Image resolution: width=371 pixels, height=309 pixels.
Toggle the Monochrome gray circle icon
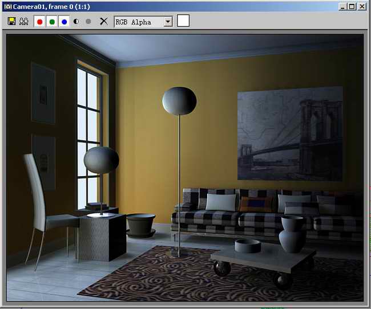click(88, 22)
